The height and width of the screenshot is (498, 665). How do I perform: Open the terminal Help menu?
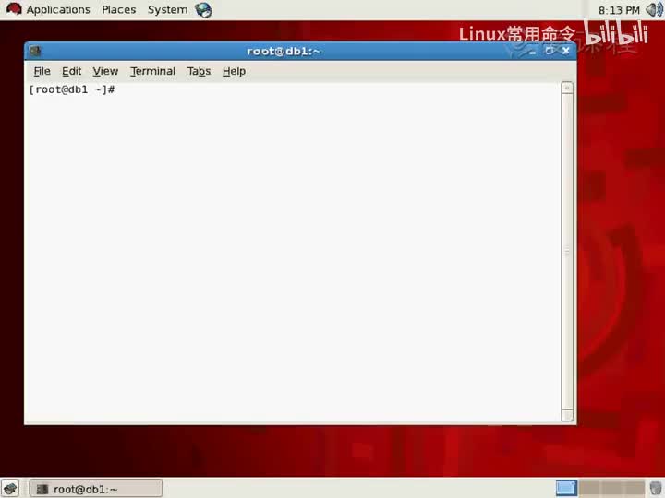(x=234, y=71)
